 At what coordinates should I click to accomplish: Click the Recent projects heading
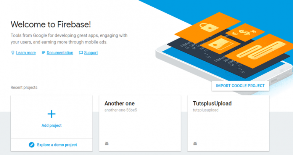click(24, 88)
